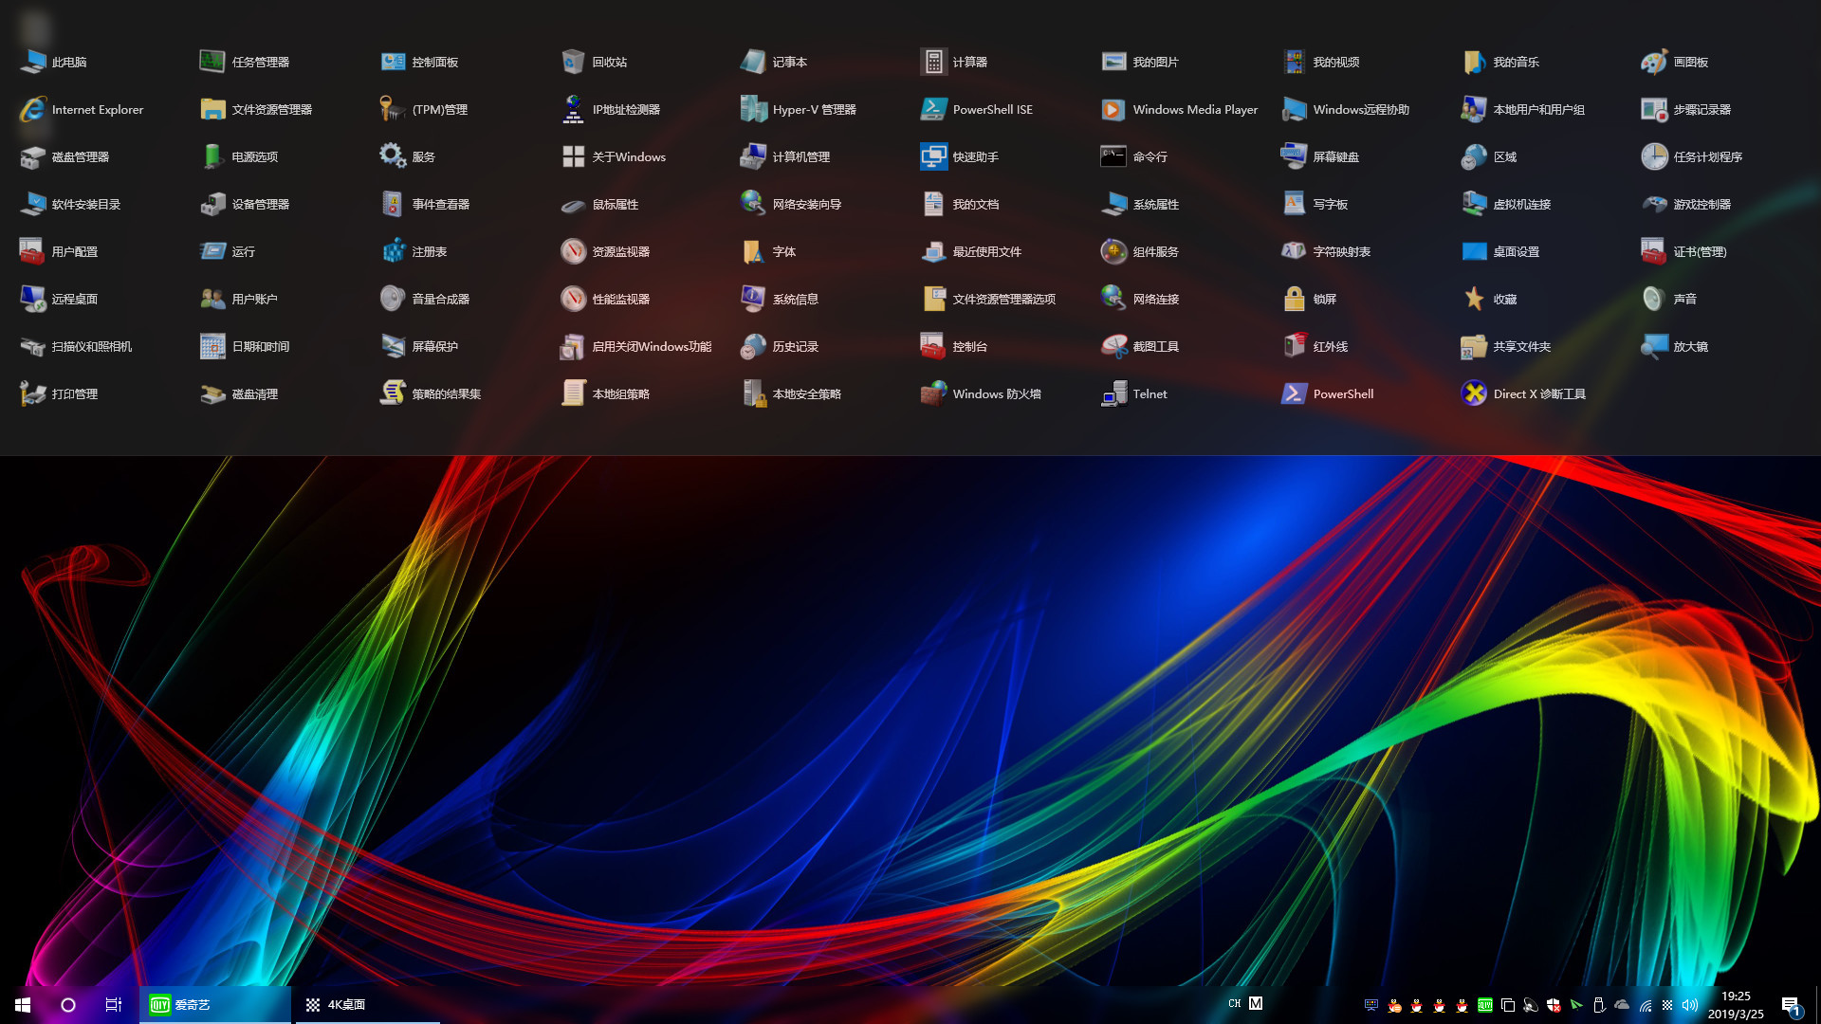The width and height of the screenshot is (1821, 1024).
Task: Switch input method via the CH indicator
Action: pyautogui.click(x=1234, y=1003)
